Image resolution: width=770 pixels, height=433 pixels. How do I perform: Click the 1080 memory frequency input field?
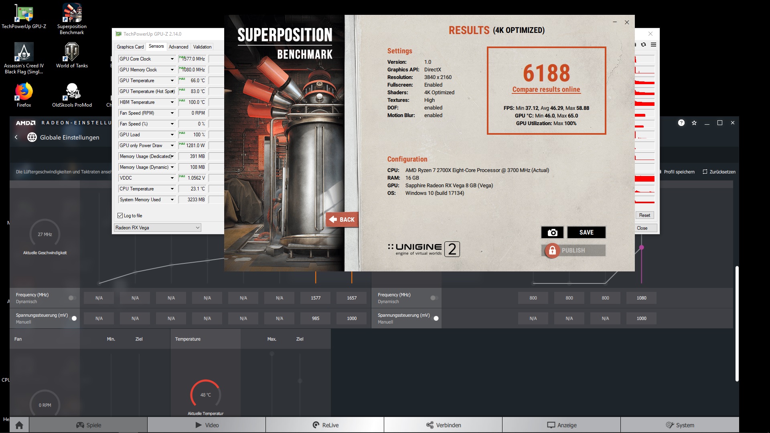point(642,298)
